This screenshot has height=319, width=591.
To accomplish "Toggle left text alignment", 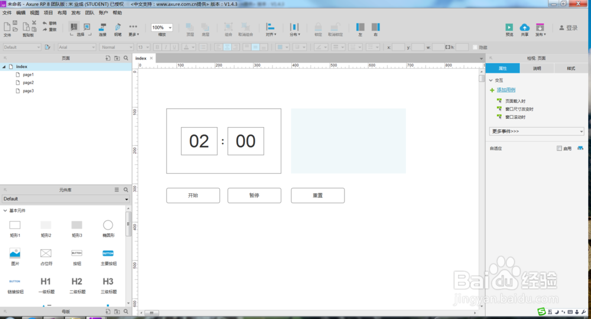I will [219, 47].
